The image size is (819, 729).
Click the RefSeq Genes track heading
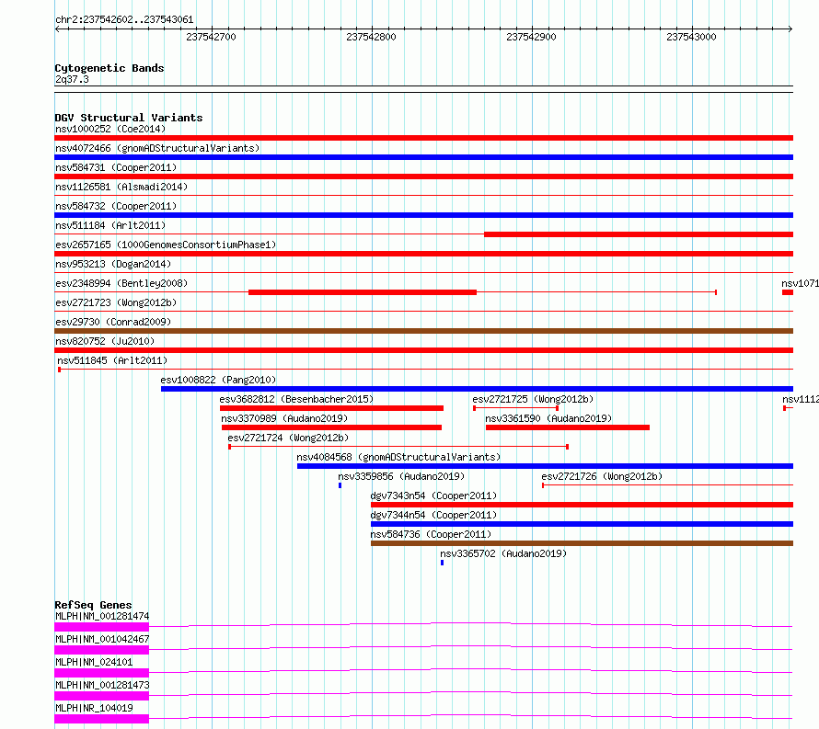(93, 605)
